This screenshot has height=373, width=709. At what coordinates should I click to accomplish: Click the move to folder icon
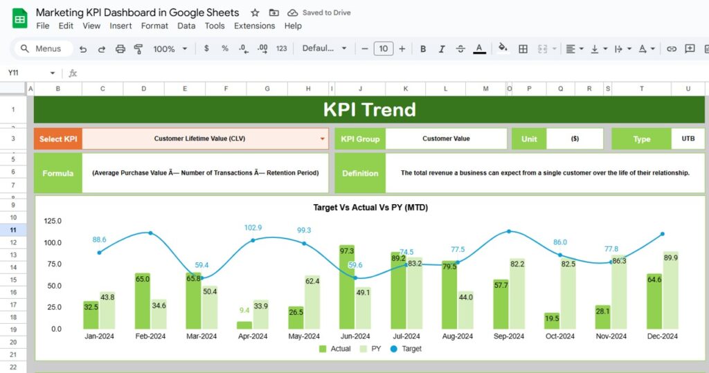click(273, 12)
